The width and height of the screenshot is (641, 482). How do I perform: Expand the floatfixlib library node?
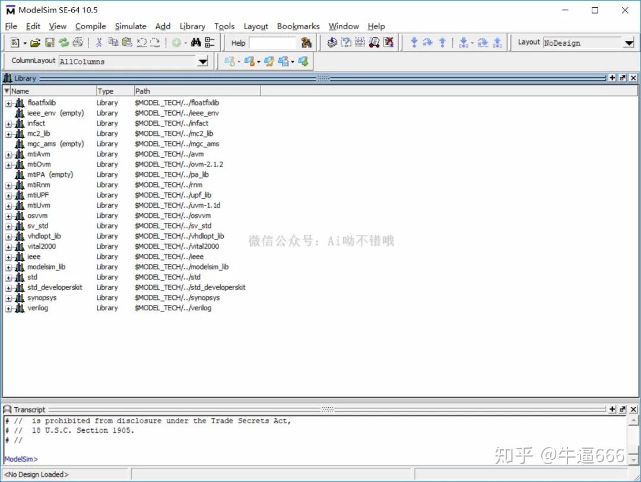[x=8, y=103]
